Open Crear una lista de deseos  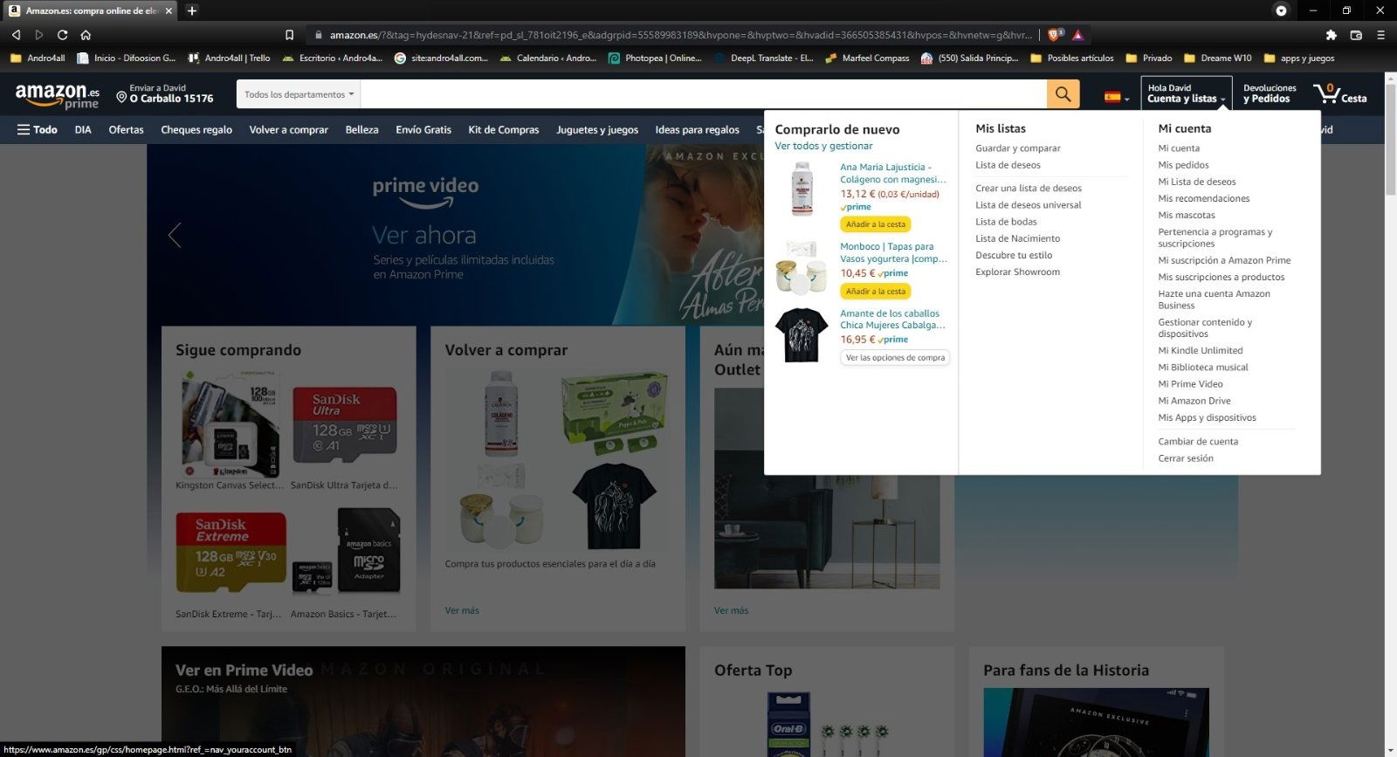(x=1029, y=188)
